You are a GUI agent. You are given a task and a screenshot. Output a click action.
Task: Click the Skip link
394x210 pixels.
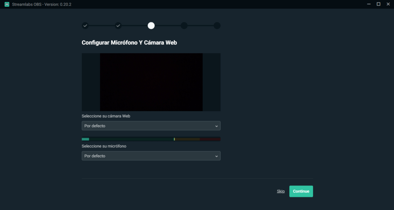coord(281,191)
